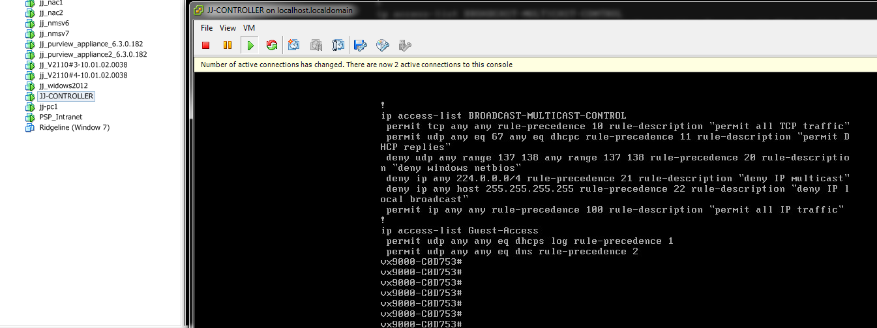The height and width of the screenshot is (328, 877).
Task: Select the Ridgeline (Window 7) VM
Action: point(74,127)
